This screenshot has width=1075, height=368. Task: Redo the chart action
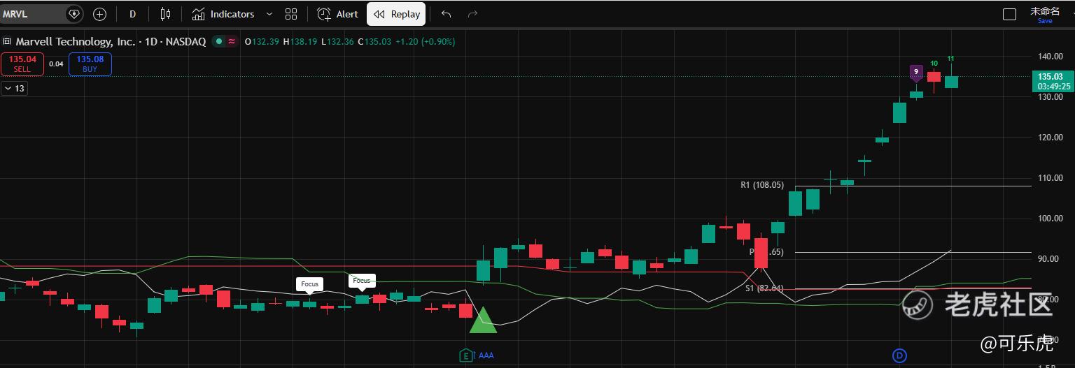(472, 14)
